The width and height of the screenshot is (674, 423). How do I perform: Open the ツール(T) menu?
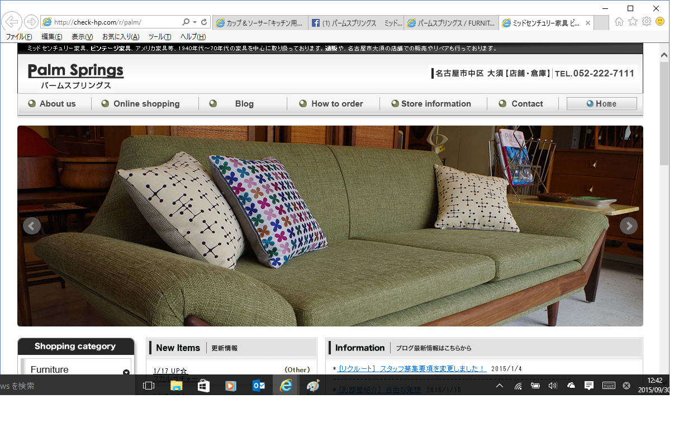tap(159, 37)
